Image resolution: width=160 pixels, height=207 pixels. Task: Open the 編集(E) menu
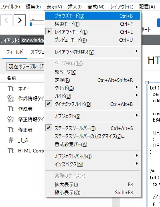[x=33, y=7]
